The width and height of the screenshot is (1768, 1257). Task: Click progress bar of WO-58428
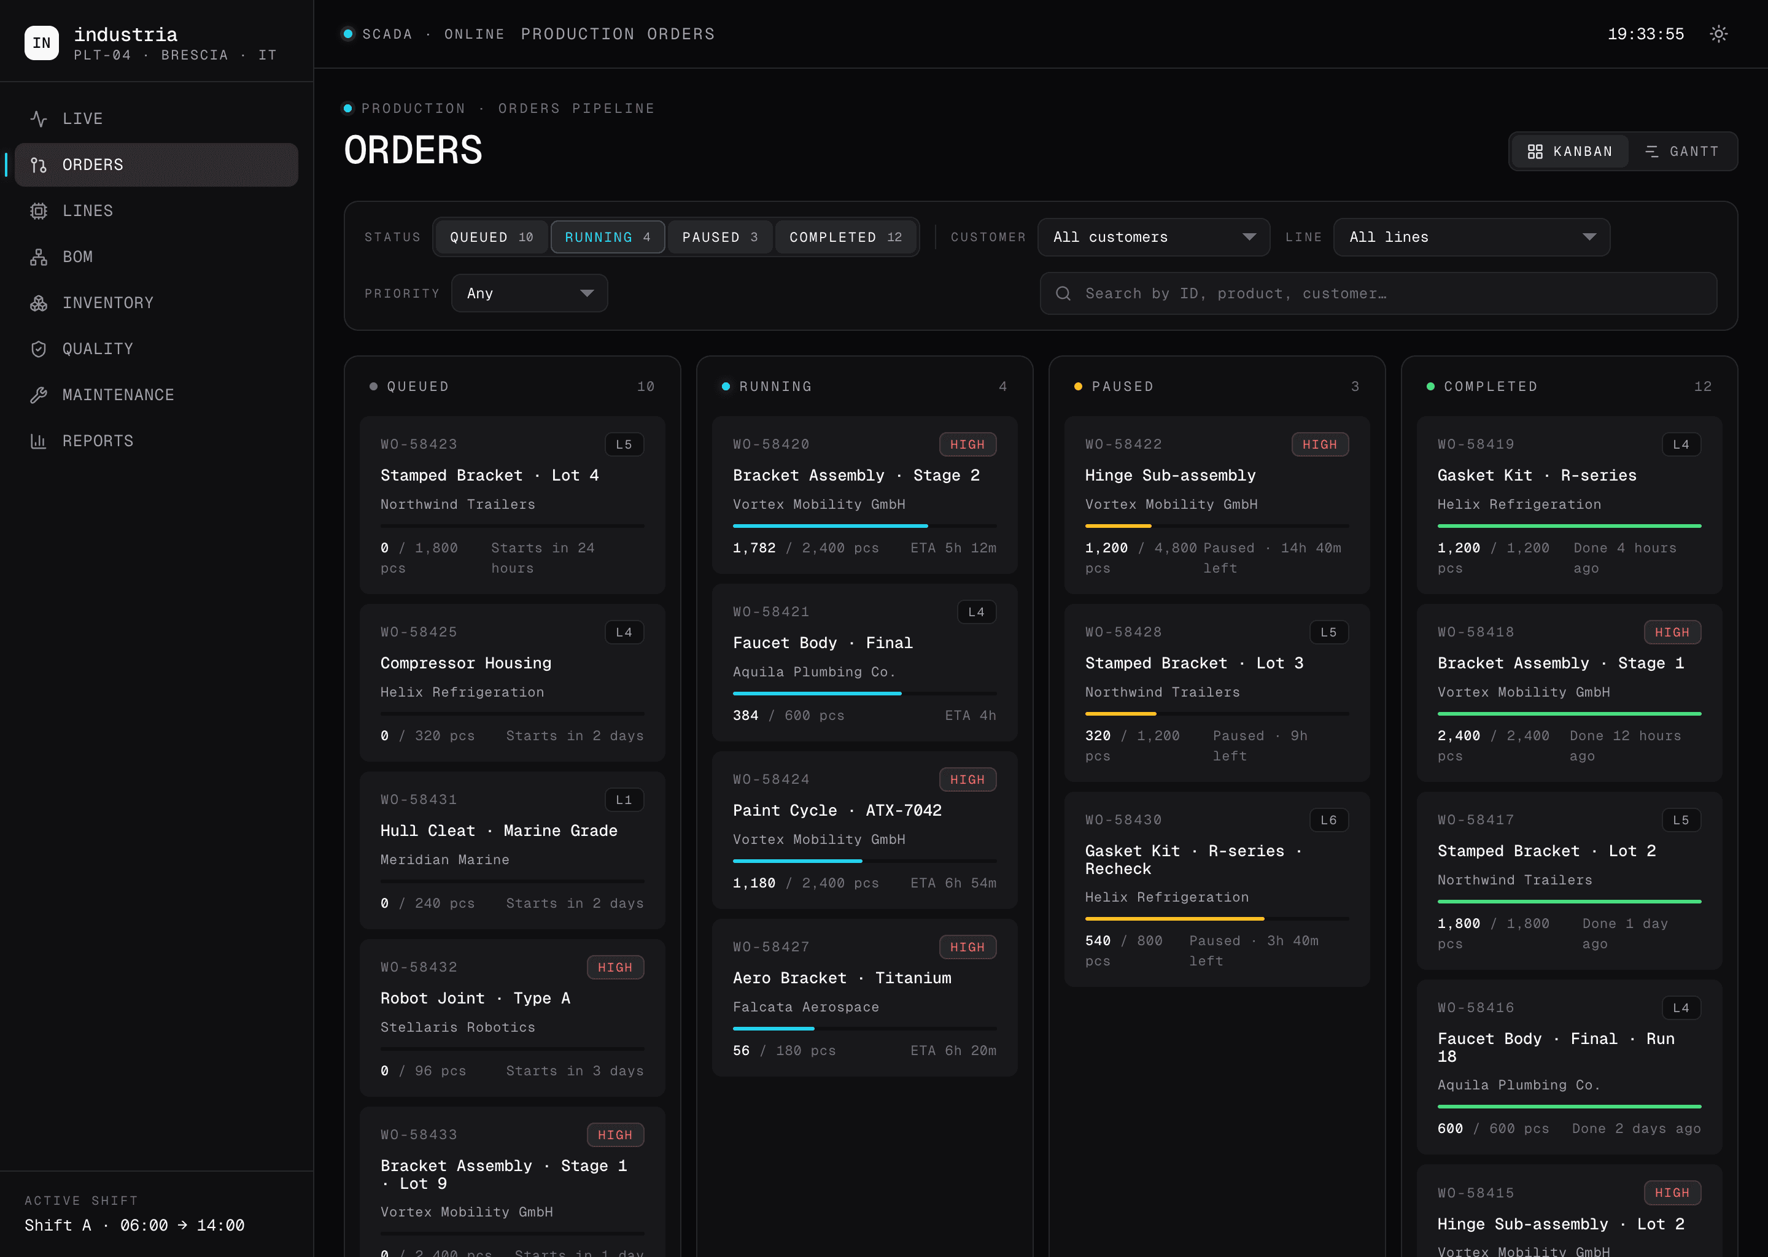(1217, 714)
